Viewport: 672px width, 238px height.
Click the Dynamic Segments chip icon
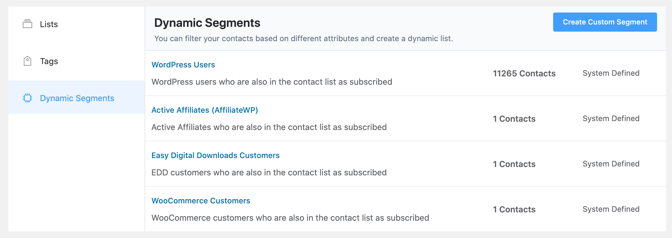27,98
